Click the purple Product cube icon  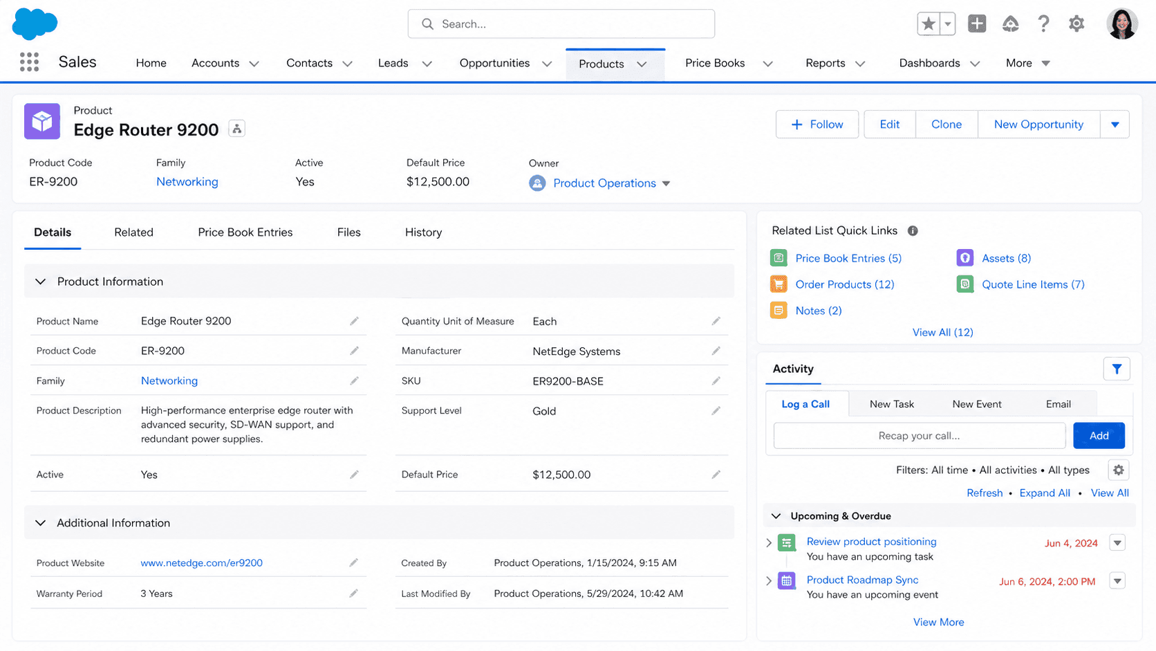click(42, 121)
